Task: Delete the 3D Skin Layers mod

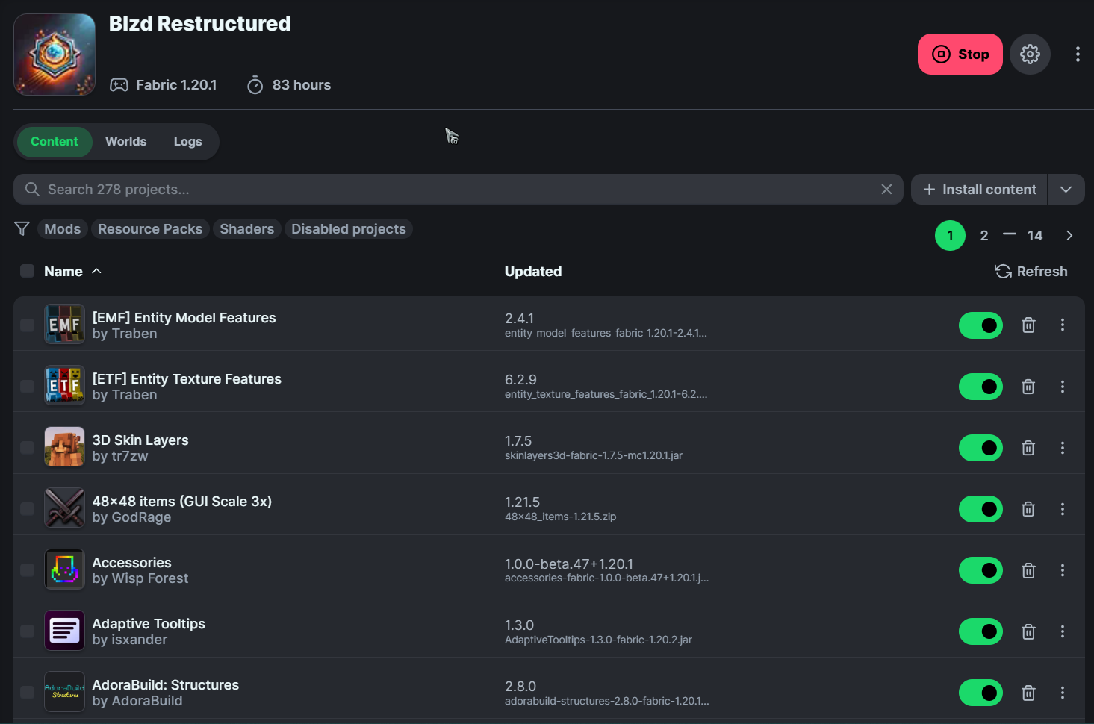Action: 1028,448
